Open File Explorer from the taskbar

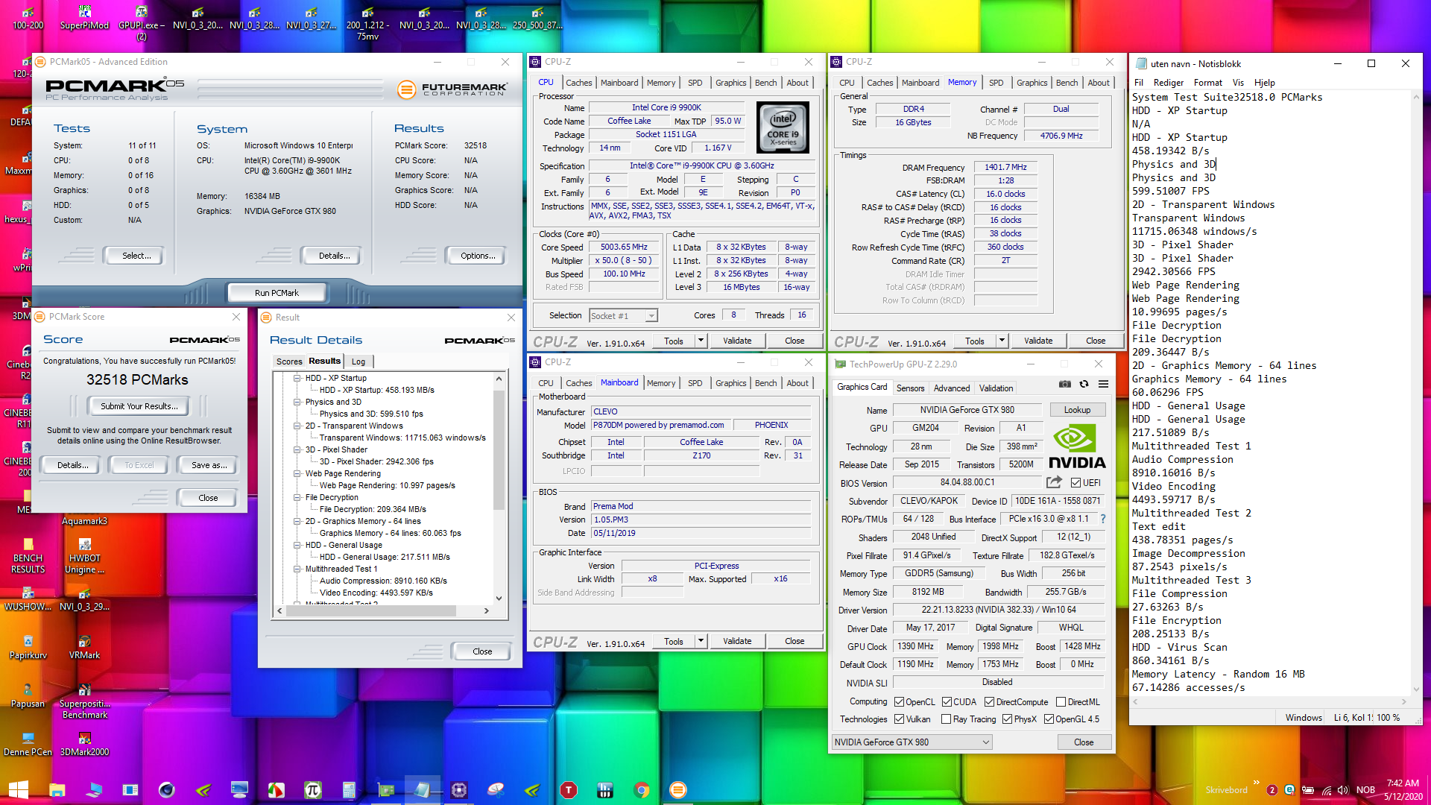point(57,790)
